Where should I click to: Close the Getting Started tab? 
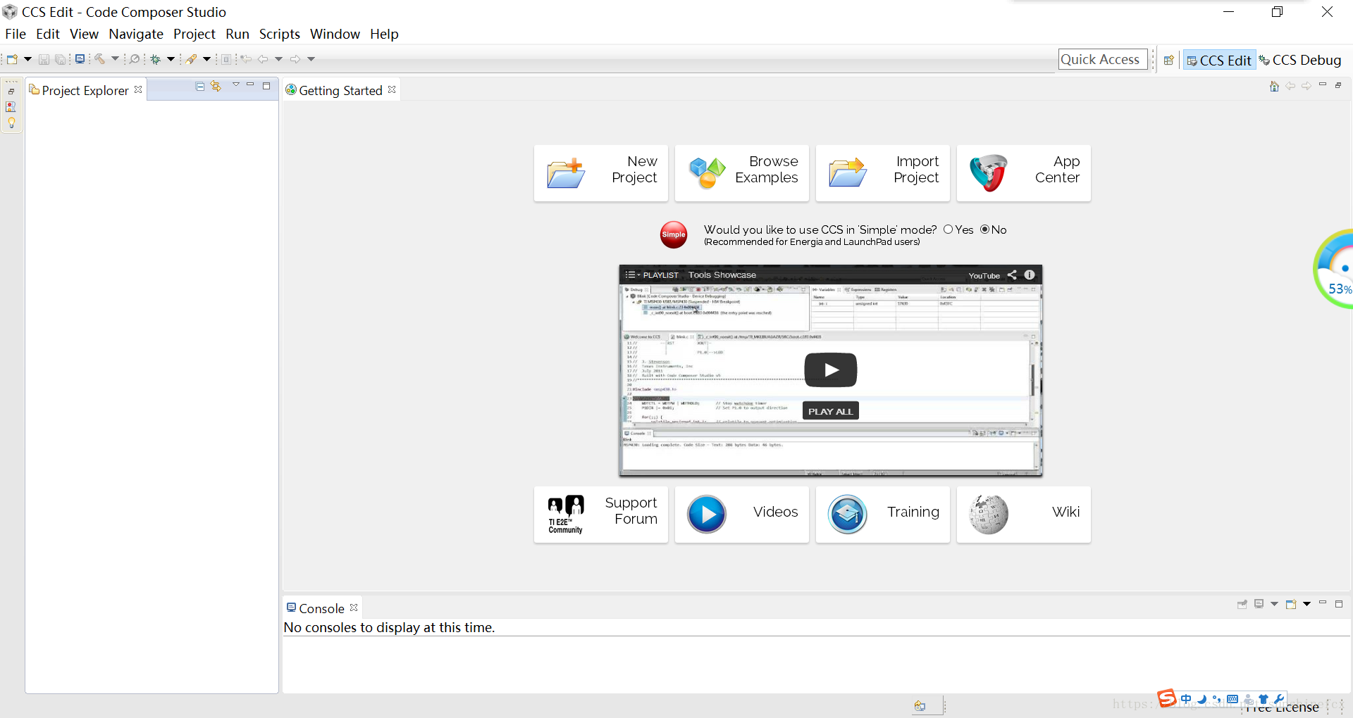(x=392, y=89)
